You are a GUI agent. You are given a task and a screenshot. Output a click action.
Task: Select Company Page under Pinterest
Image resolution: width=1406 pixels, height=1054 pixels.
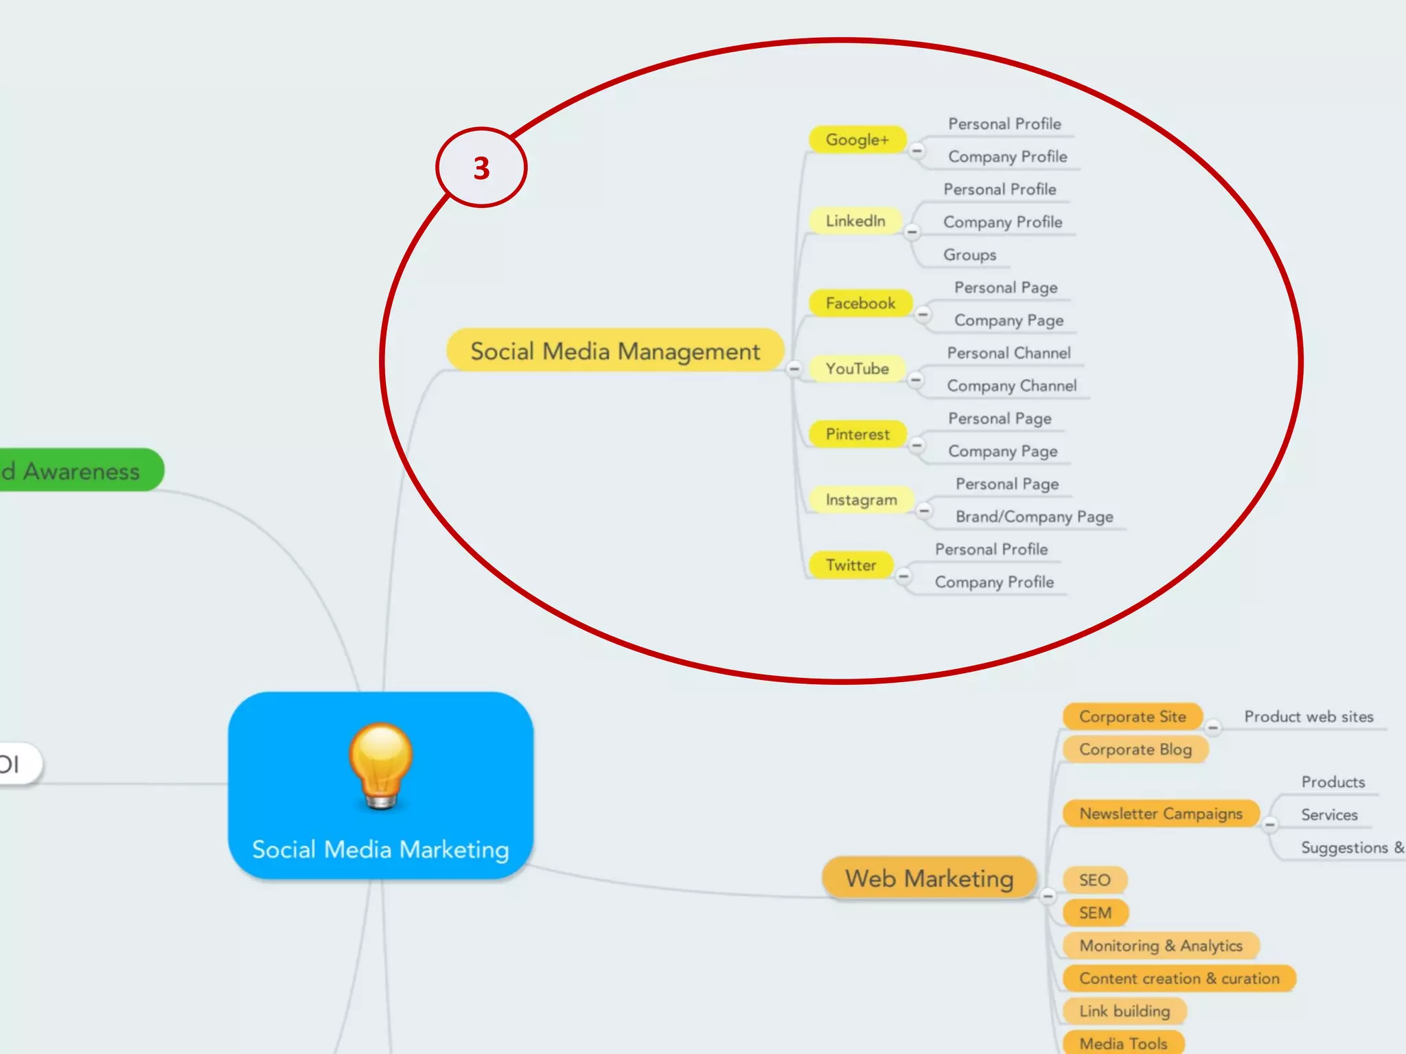click(1002, 452)
